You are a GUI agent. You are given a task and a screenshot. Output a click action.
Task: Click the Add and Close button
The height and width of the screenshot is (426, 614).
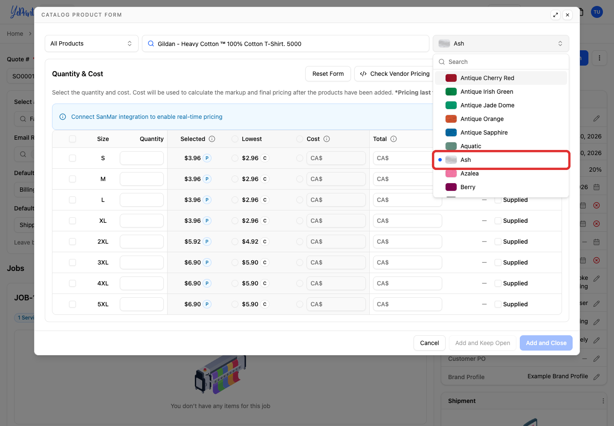pyautogui.click(x=546, y=343)
